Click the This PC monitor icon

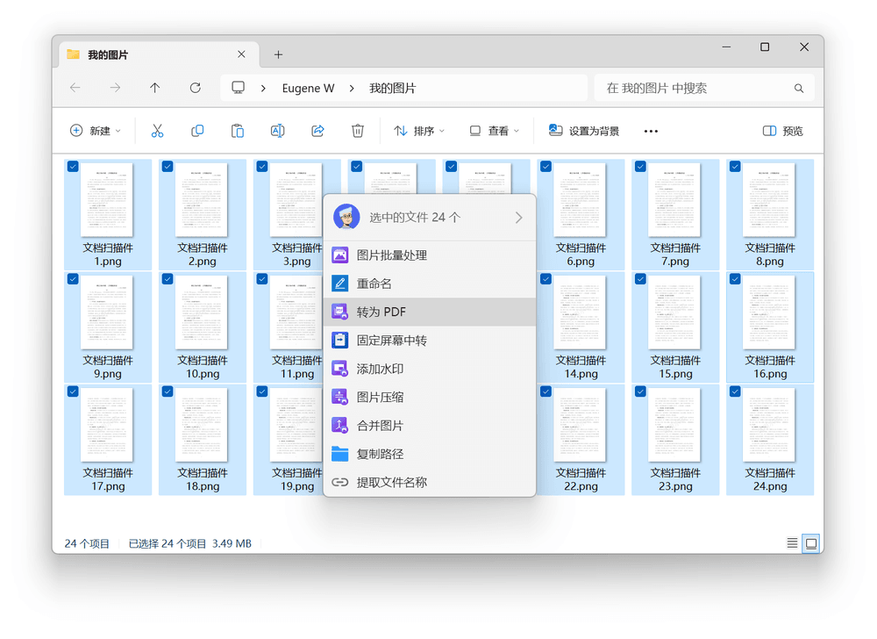pyautogui.click(x=239, y=88)
